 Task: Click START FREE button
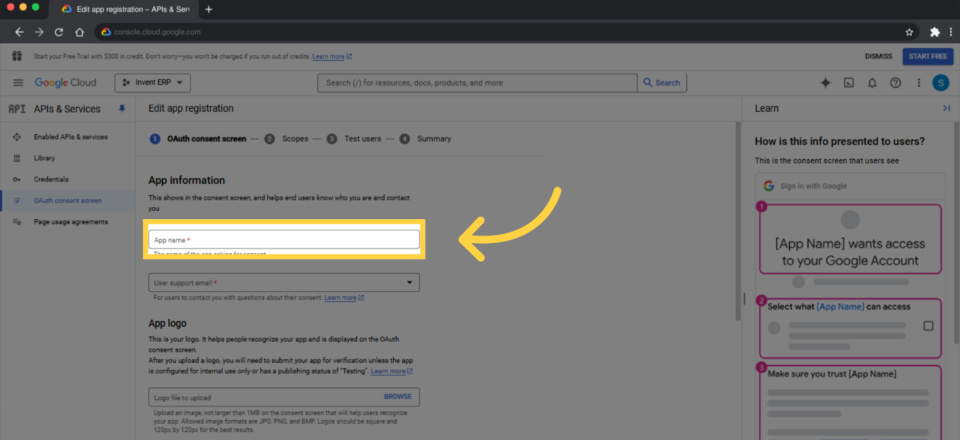(928, 56)
